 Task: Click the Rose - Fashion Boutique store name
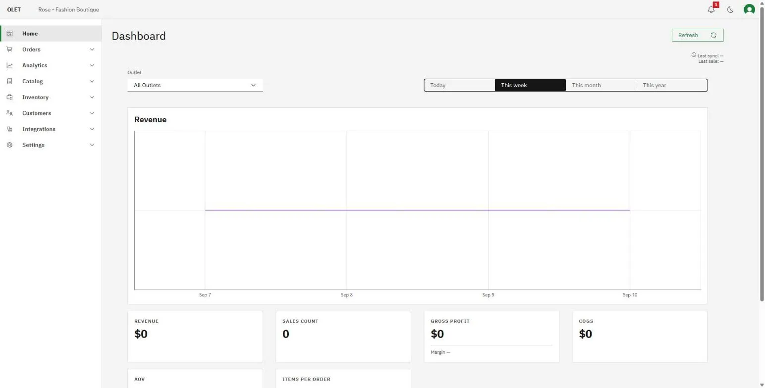coord(68,9)
